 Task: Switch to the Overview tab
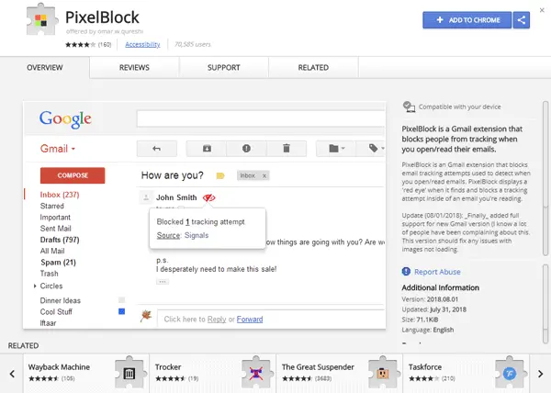pos(45,67)
